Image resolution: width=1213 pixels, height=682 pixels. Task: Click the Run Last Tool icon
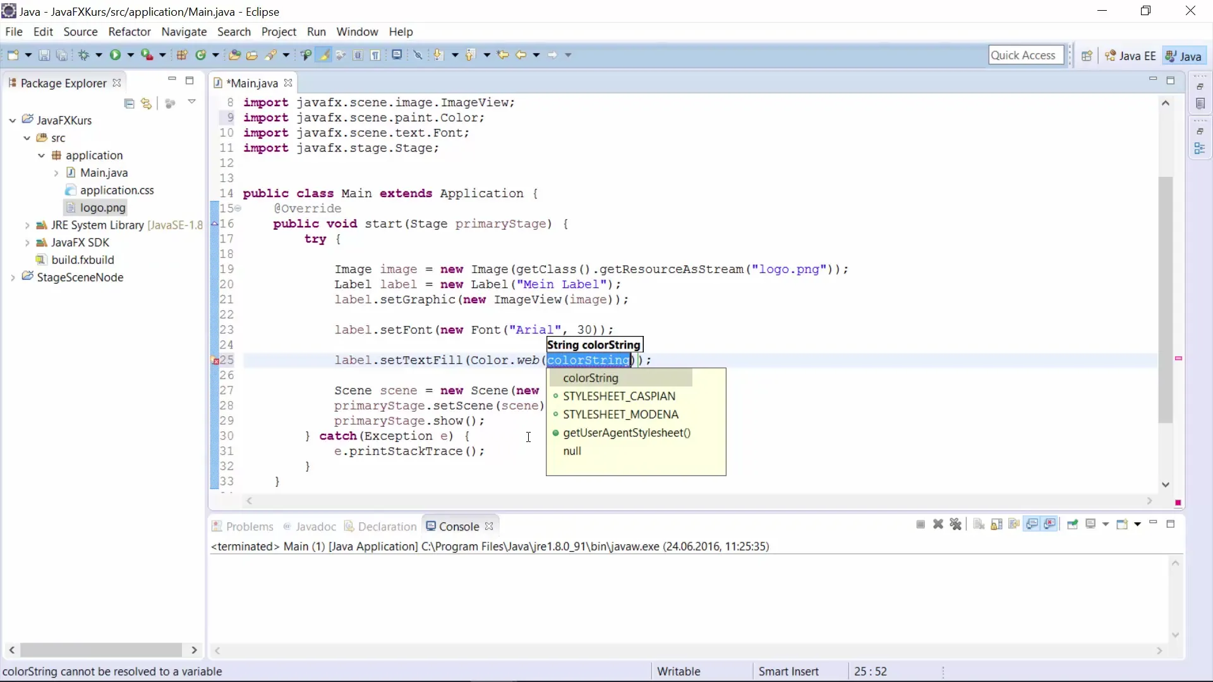[x=147, y=56]
